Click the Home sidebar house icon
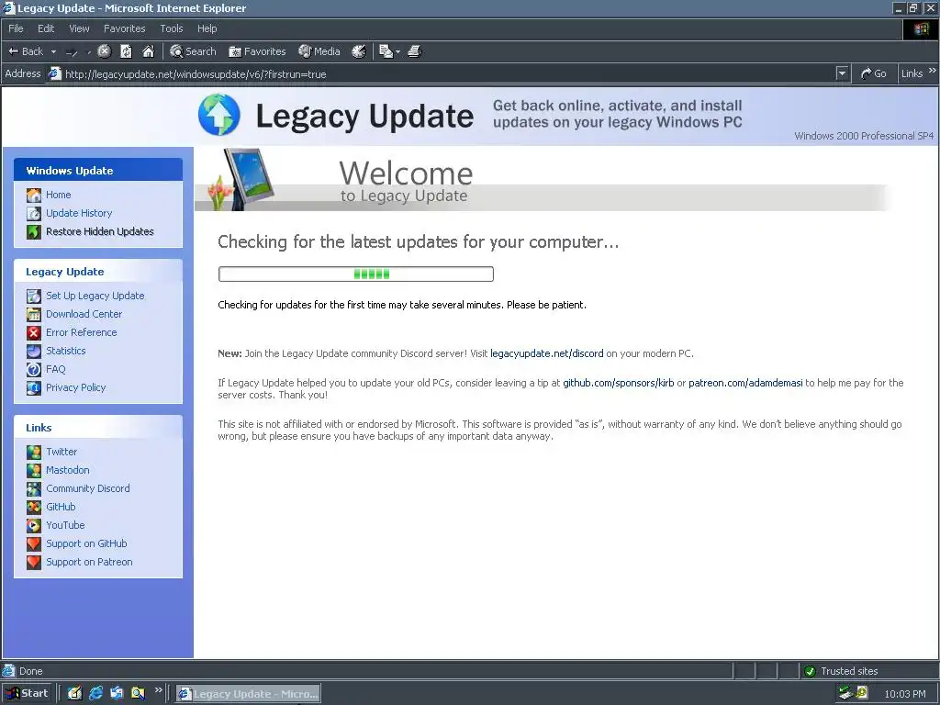 (34, 195)
